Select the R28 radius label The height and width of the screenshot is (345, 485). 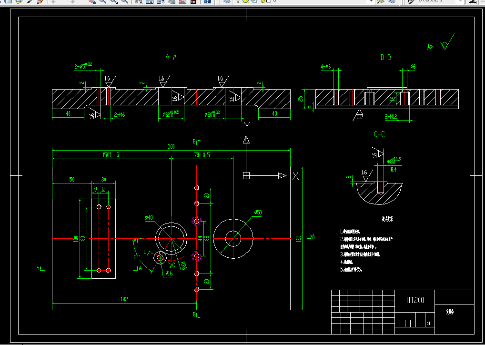pyautogui.click(x=183, y=266)
